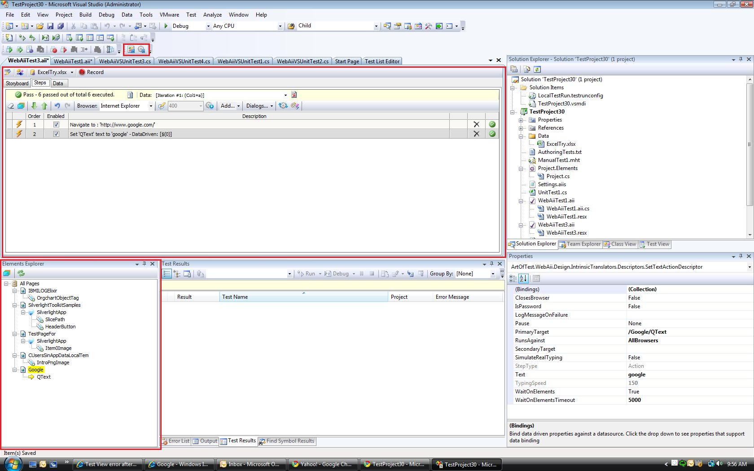Open the Debug configuration dropdown
This screenshot has width=754, height=471.
point(208,26)
